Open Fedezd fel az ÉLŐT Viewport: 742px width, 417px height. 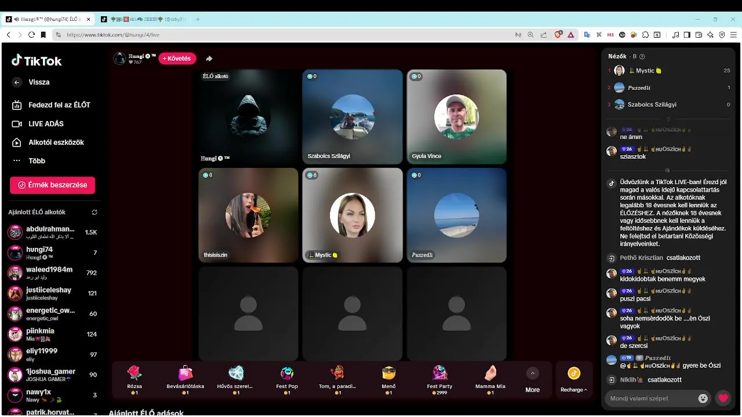tap(52, 105)
